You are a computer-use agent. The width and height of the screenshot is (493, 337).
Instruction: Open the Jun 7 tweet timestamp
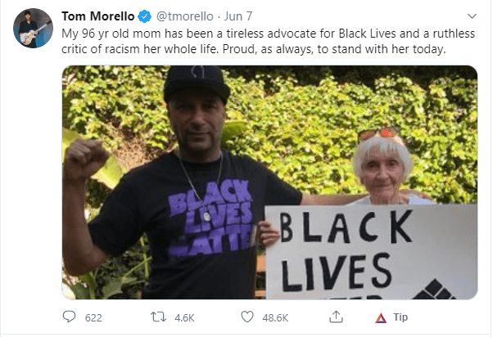pos(238,16)
